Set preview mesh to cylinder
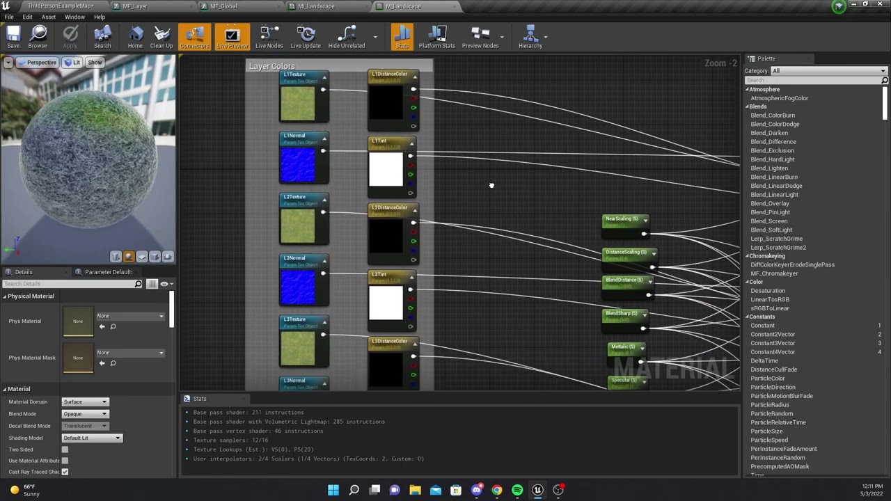 pyautogui.click(x=116, y=257)
